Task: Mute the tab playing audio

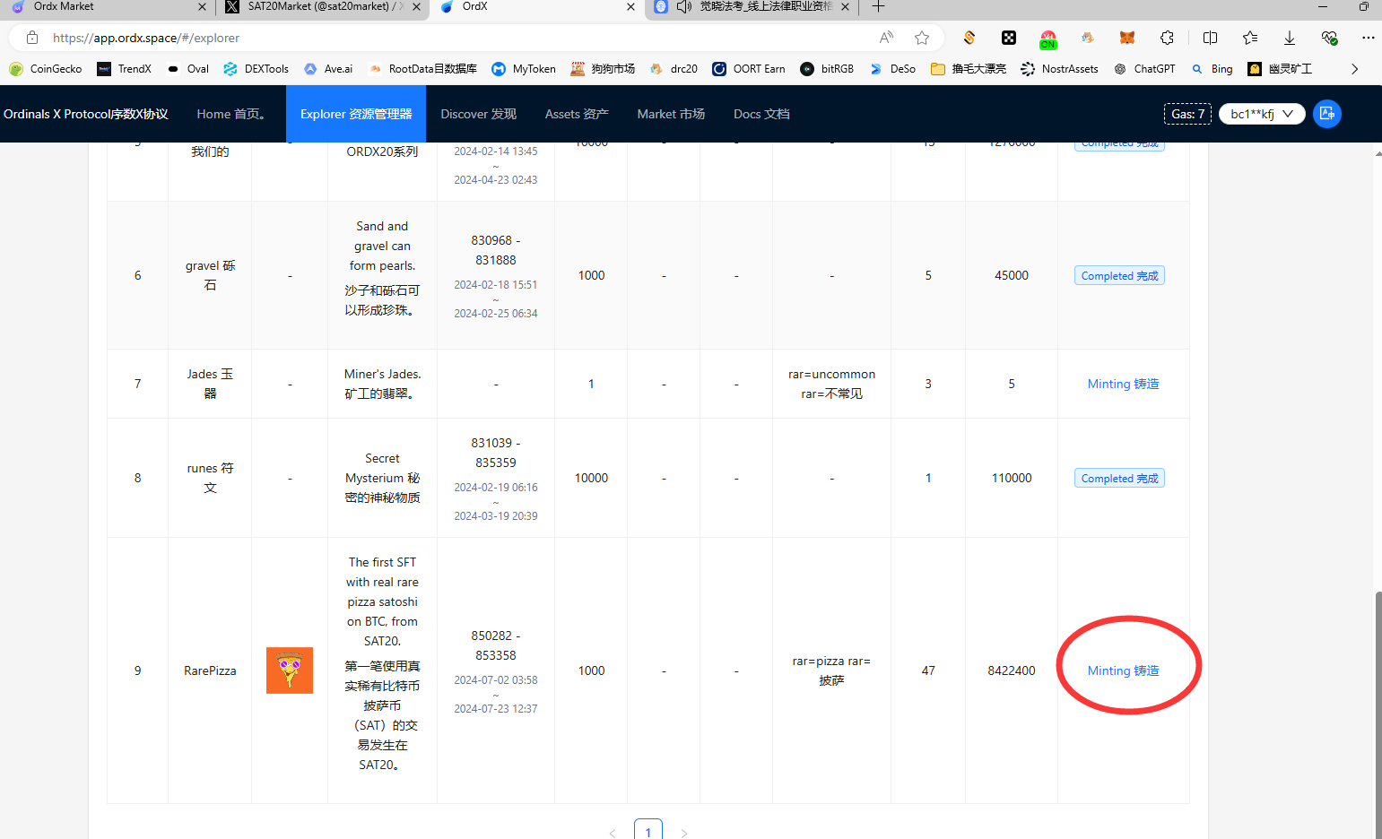Action: [x=684, y=7]
